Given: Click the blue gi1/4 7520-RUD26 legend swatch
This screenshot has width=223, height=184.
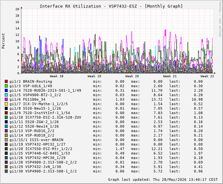Looking at the screenshot, I should [x=6, y=90].
